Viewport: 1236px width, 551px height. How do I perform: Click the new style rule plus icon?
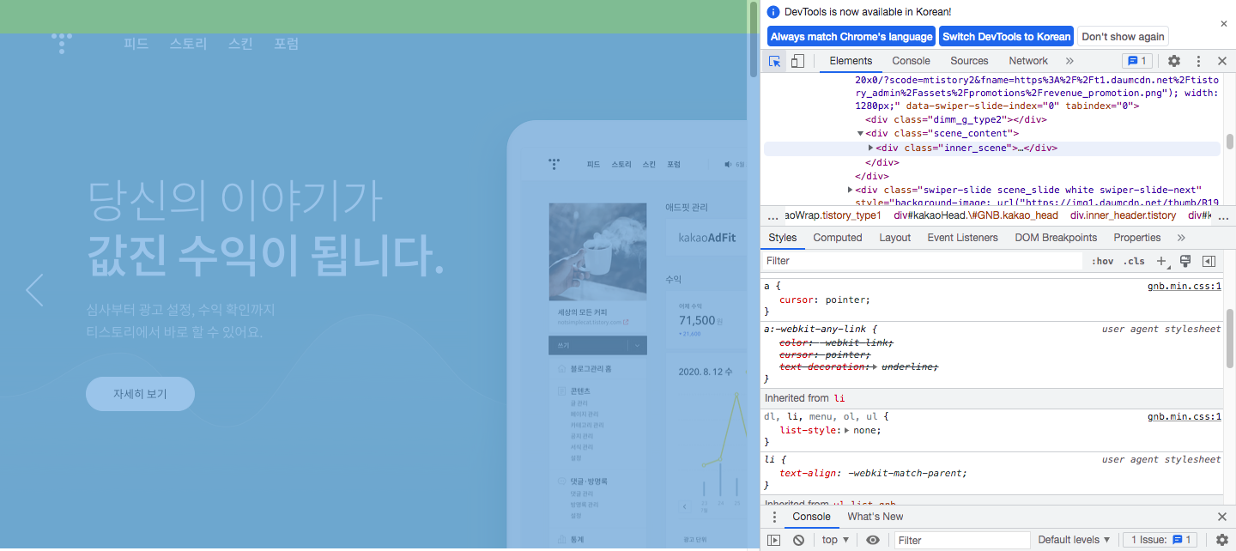(x=1162, y=261)
